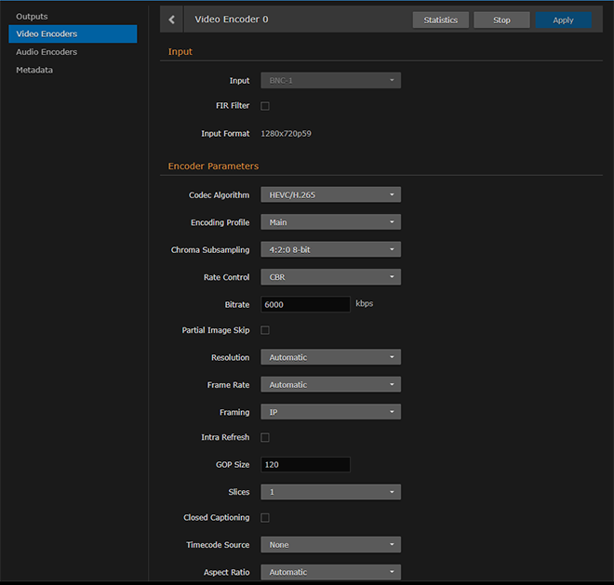Open the Chroma Subsampling dropdown
This screenshot has height=585, width=614.
330,249
